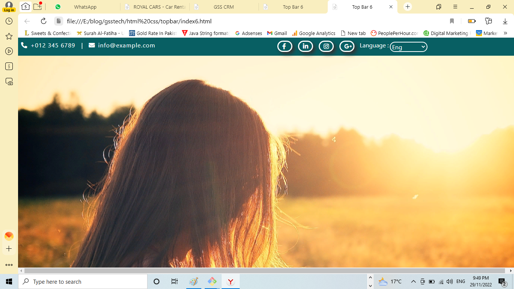Click the browser back arrow

pyautogui.click(x=27, y=21)
